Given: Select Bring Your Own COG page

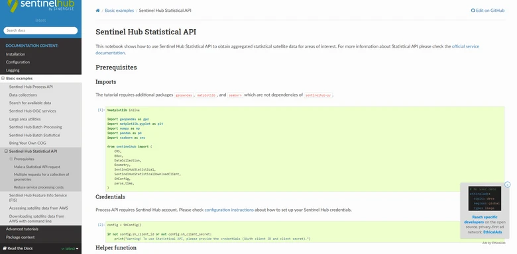Looking at the screenshot, I should tap(28, 143).
